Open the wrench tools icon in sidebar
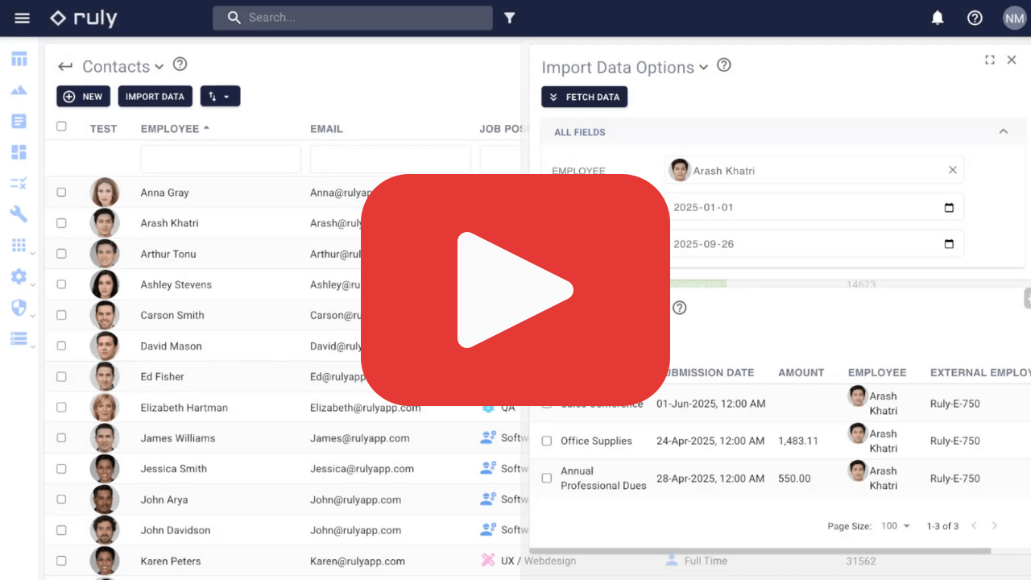This screenshot has height=580, width=1031. click(19, 214)
